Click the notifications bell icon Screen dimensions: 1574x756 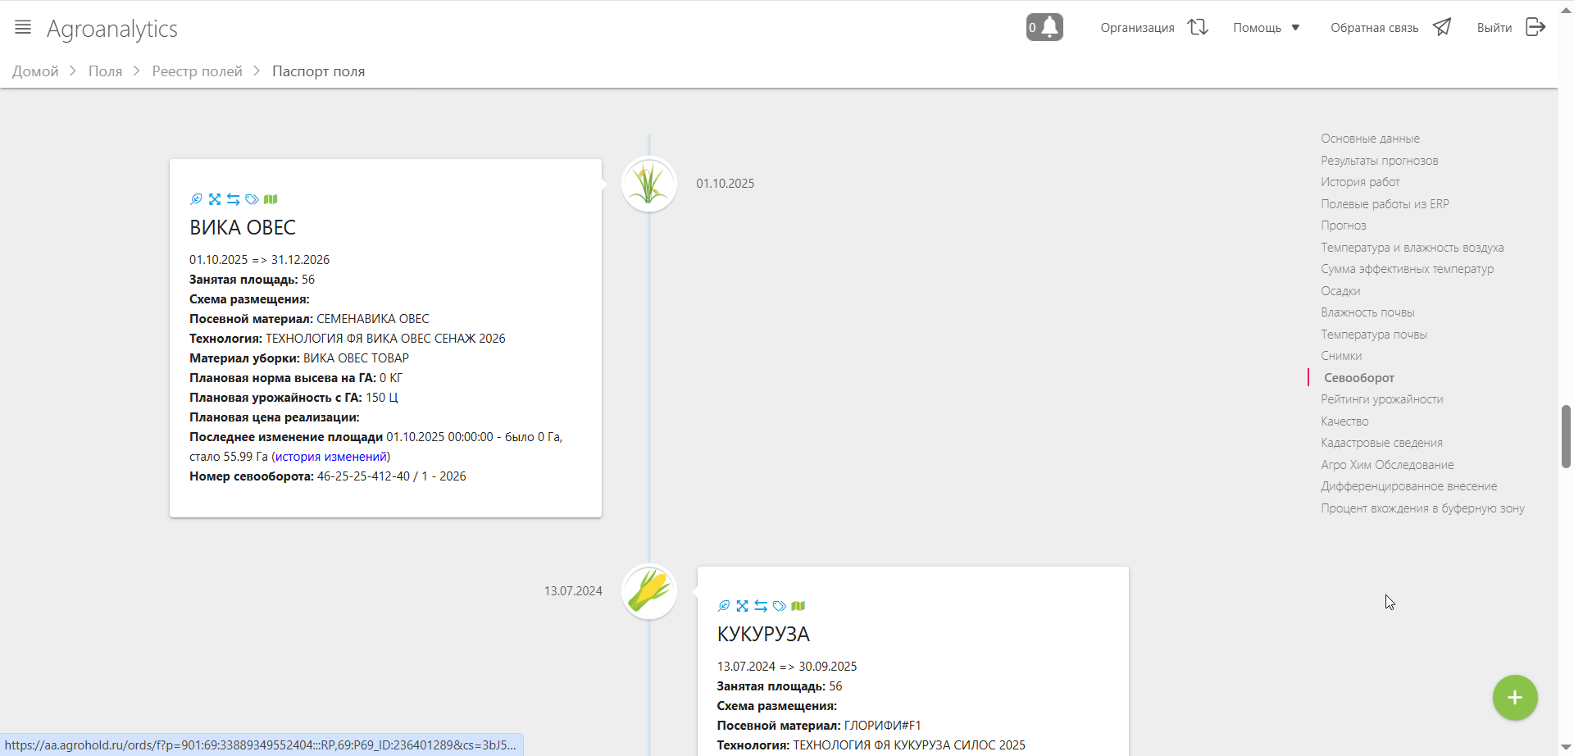[x=1044, y=27]
